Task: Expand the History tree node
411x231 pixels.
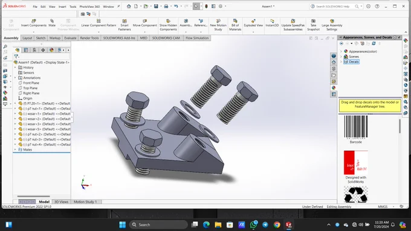Action: tap(15, 68)
